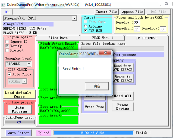Toggle the Auto Clock checkbox
173x138 pixels.
[10, 74]
